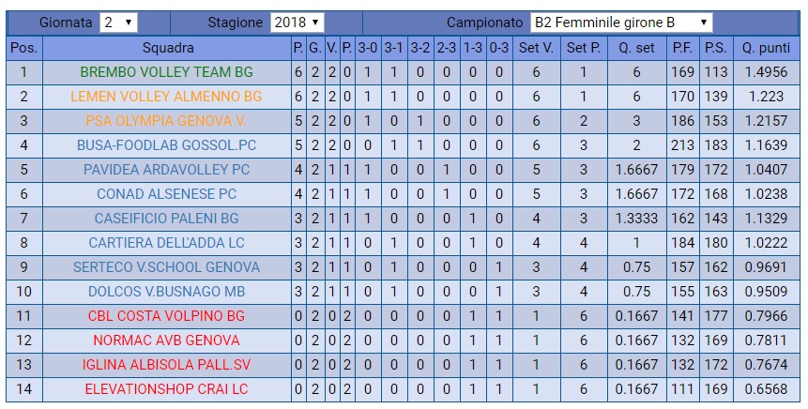Click BREMBO VOLLEY TEAM BG team link
The image size is (808, 409).
[166, 72]
